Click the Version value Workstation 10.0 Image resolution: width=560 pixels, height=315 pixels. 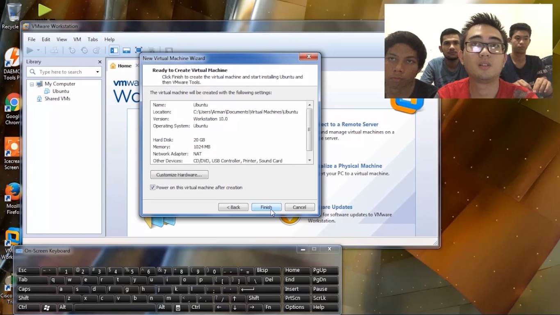(210, 119)
